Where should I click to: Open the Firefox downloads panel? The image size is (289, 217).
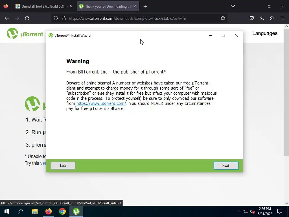point(262,18)
